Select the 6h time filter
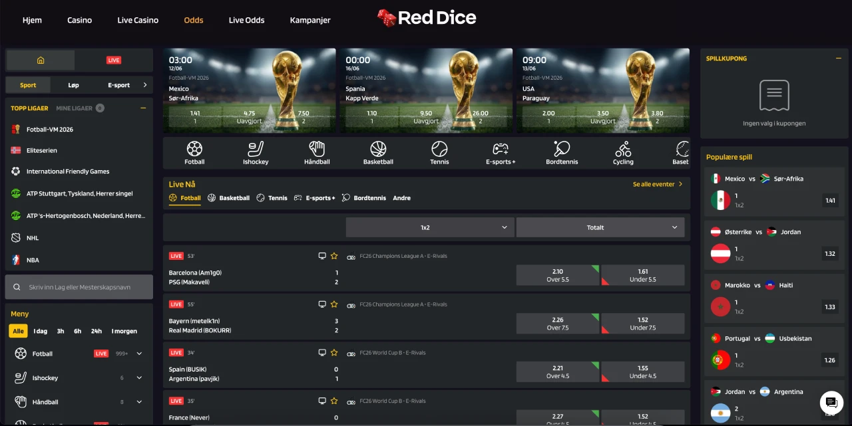The width and height of the screenshot is (852, 426). click(x=78, y=331)
